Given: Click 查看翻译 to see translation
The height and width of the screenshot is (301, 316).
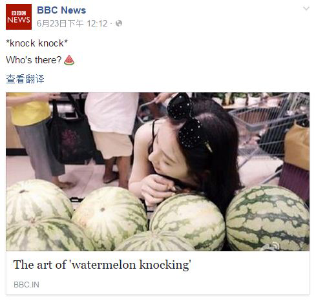Looking at the screenshot, I should (x=25, y=79).
